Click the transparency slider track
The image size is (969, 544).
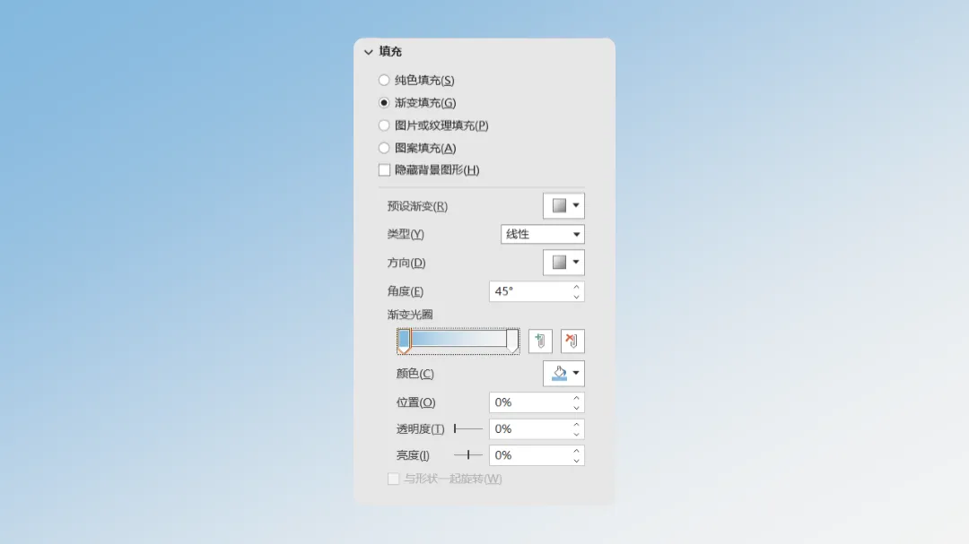[x=467, y=428]
